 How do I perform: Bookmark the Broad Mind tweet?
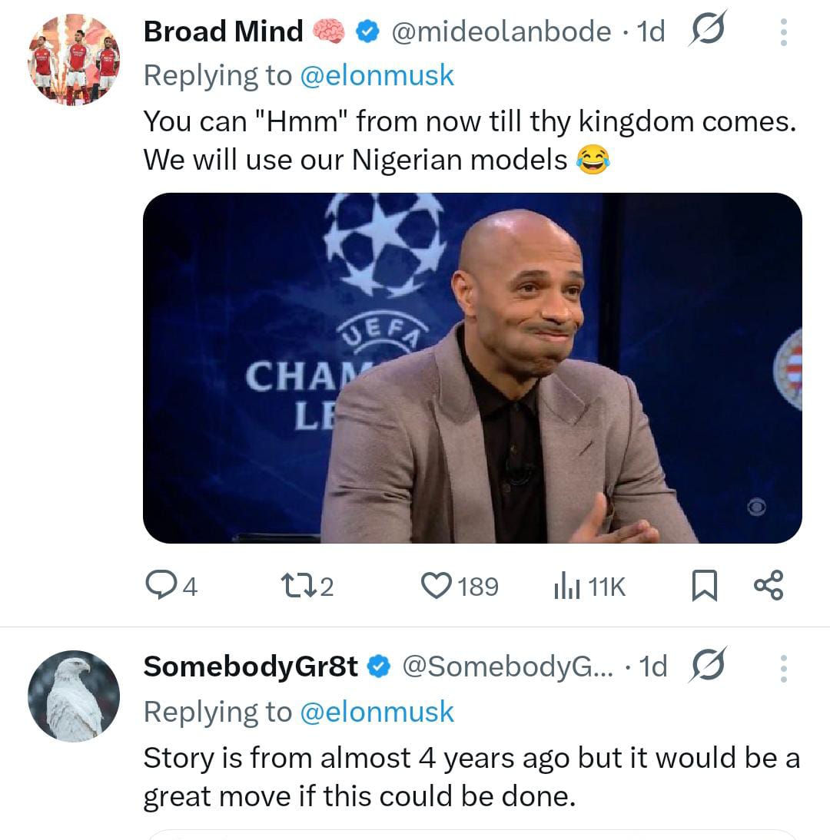point(705,587)
